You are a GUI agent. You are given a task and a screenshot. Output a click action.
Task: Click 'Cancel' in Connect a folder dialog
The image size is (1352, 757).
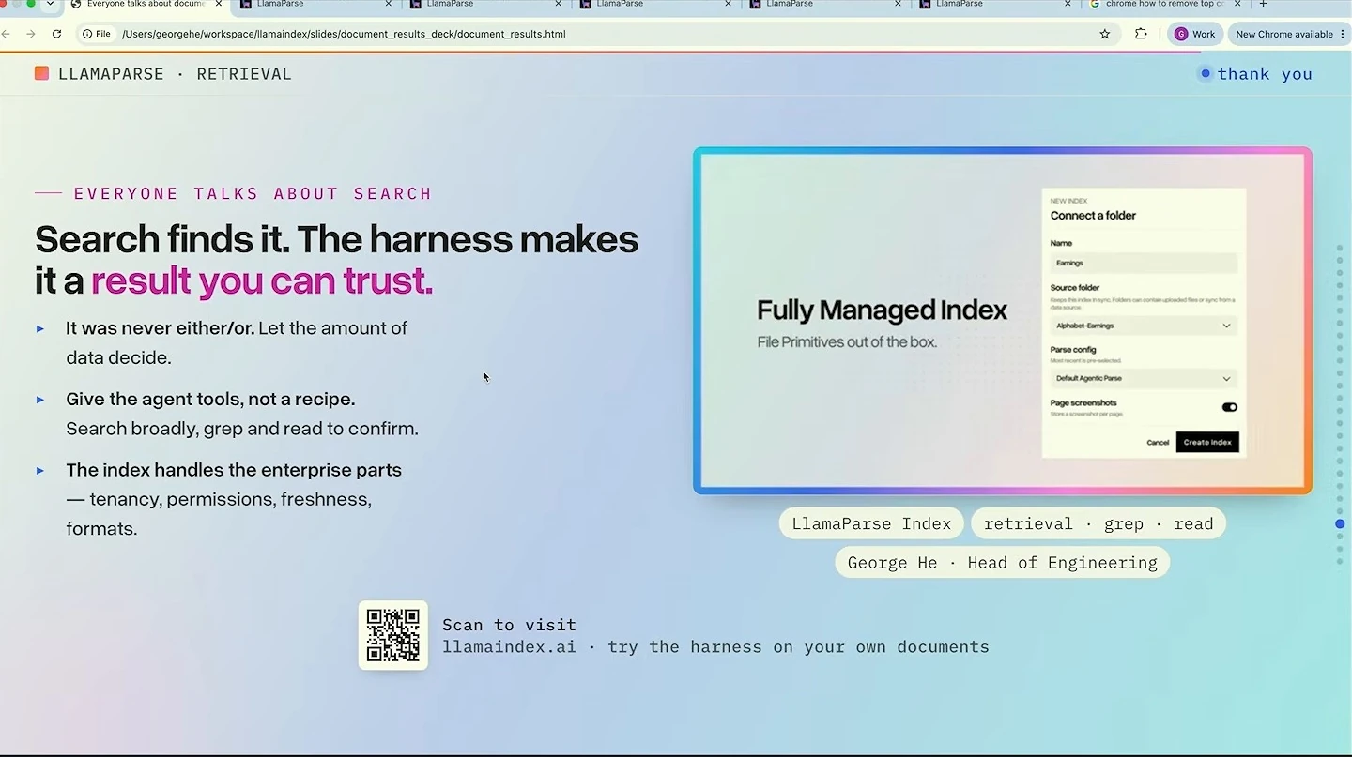click(1158, 442)
